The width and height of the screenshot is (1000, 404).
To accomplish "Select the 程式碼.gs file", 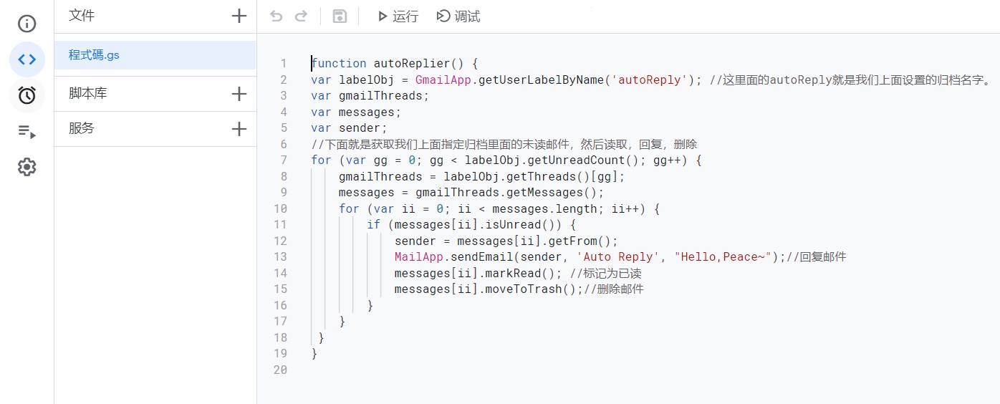I will pyautogui.click(x=155, y=55).
